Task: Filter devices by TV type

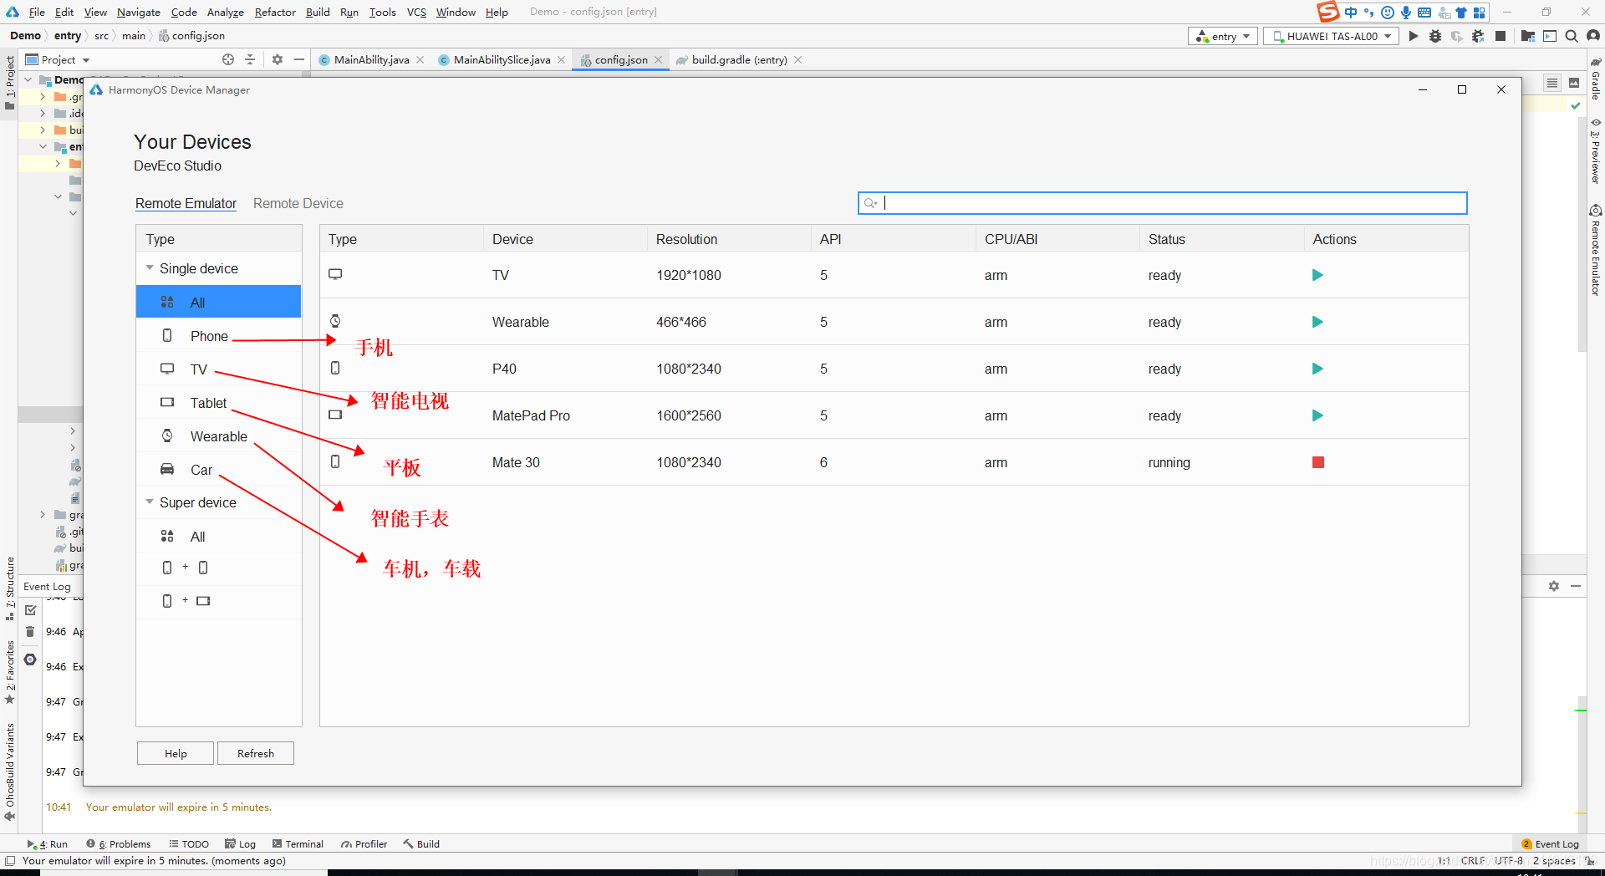Action: (218, 369)
